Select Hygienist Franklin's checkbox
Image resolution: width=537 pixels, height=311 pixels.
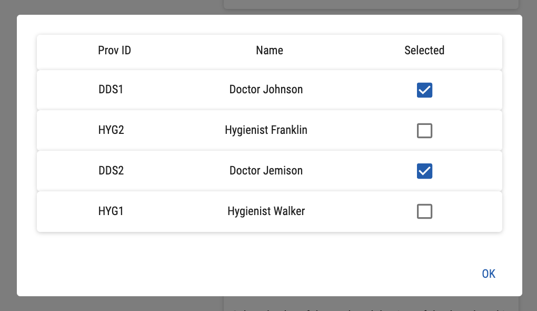coord(424,130)
